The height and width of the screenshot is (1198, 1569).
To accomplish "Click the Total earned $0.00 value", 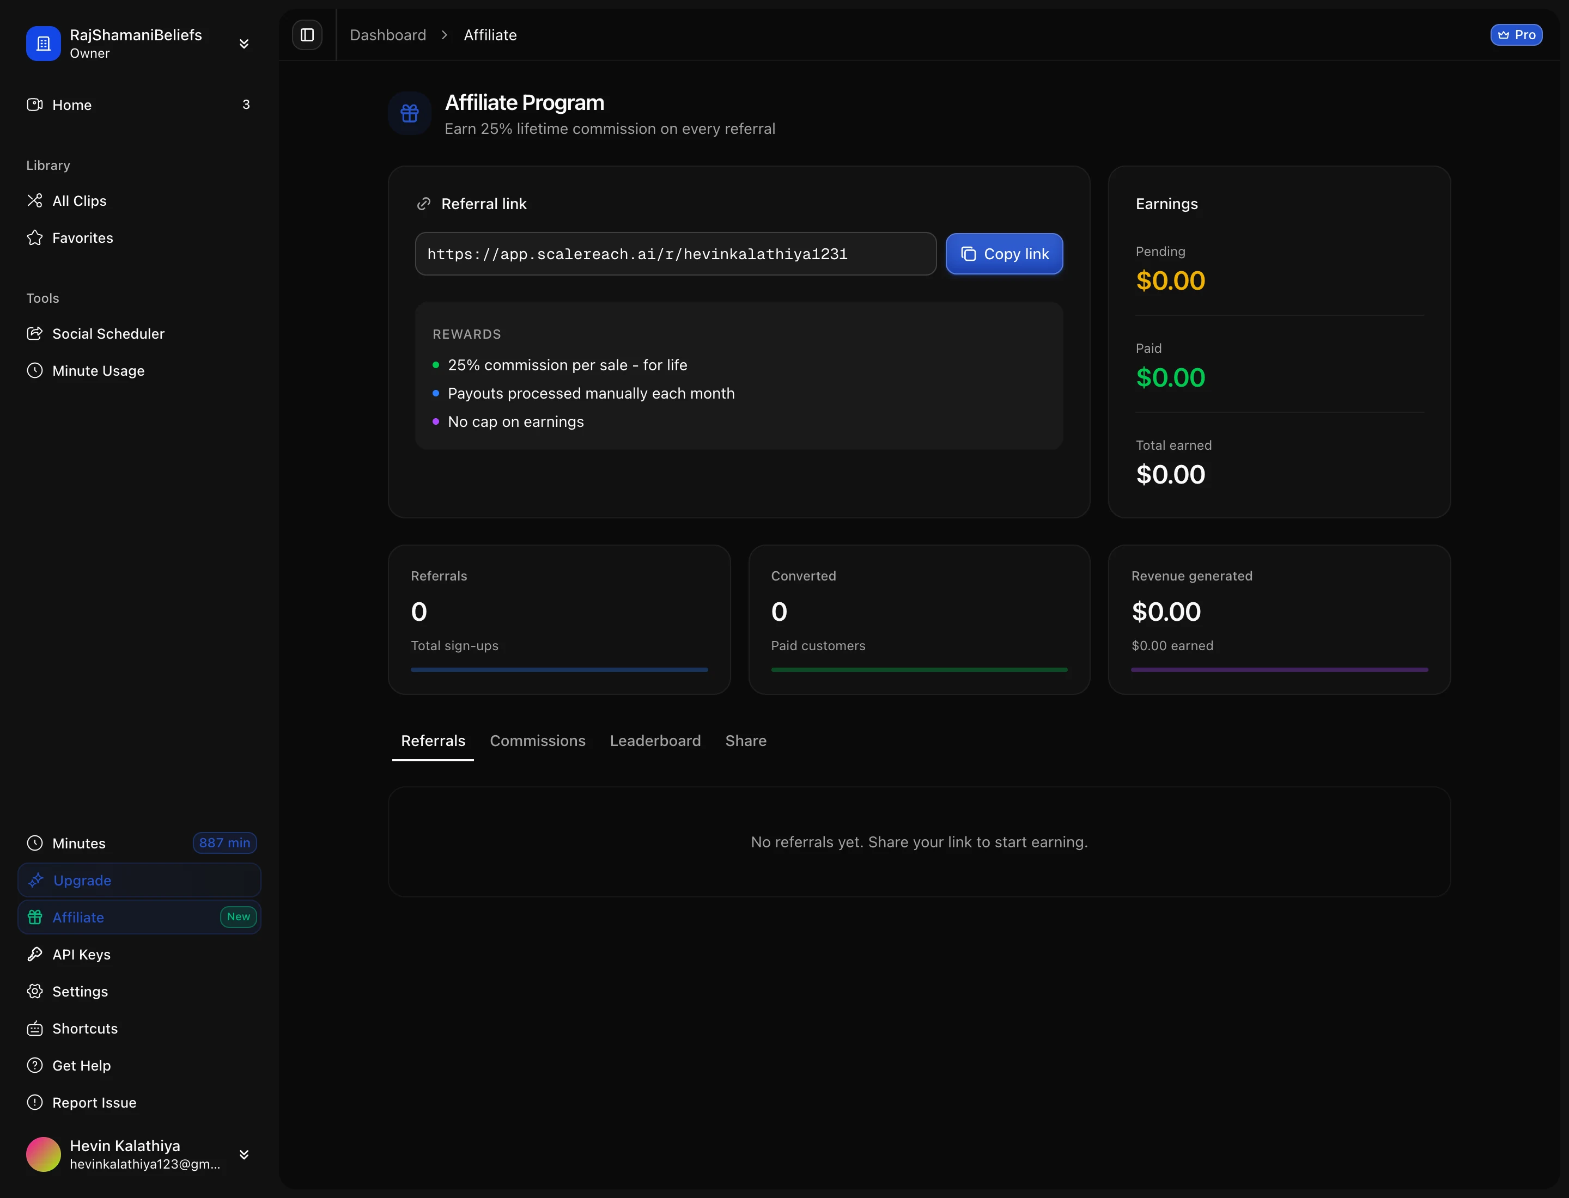I will (1170, 474).
